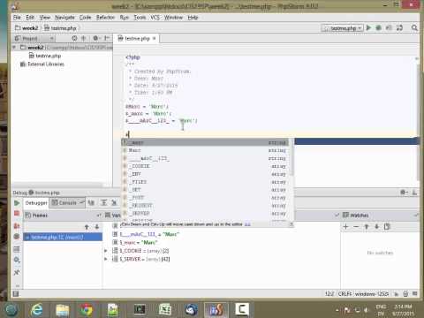Viewport: 424px width, 318px height.
Task: Choose _REQUEST from the autocomplete list
Action: click(205, 206)
